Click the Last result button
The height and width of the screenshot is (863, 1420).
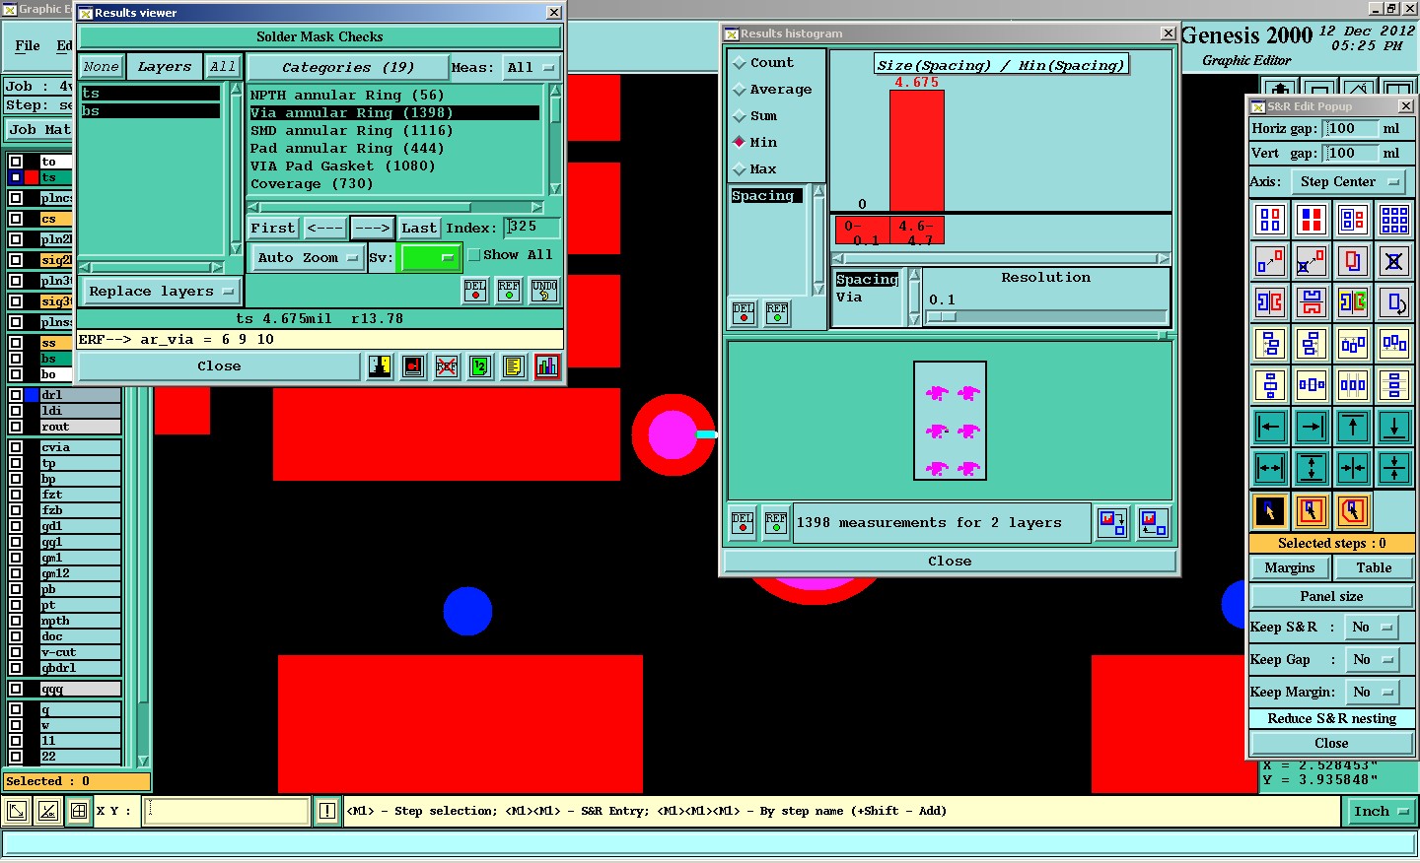point(419,228)
